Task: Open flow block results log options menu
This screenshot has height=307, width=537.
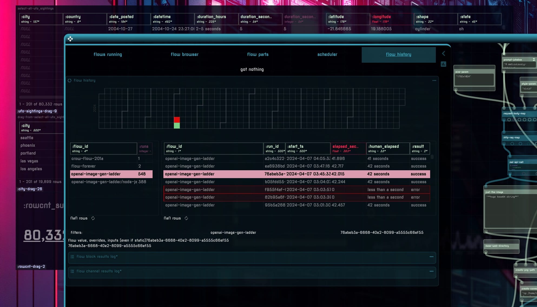Action: point(431,257)
